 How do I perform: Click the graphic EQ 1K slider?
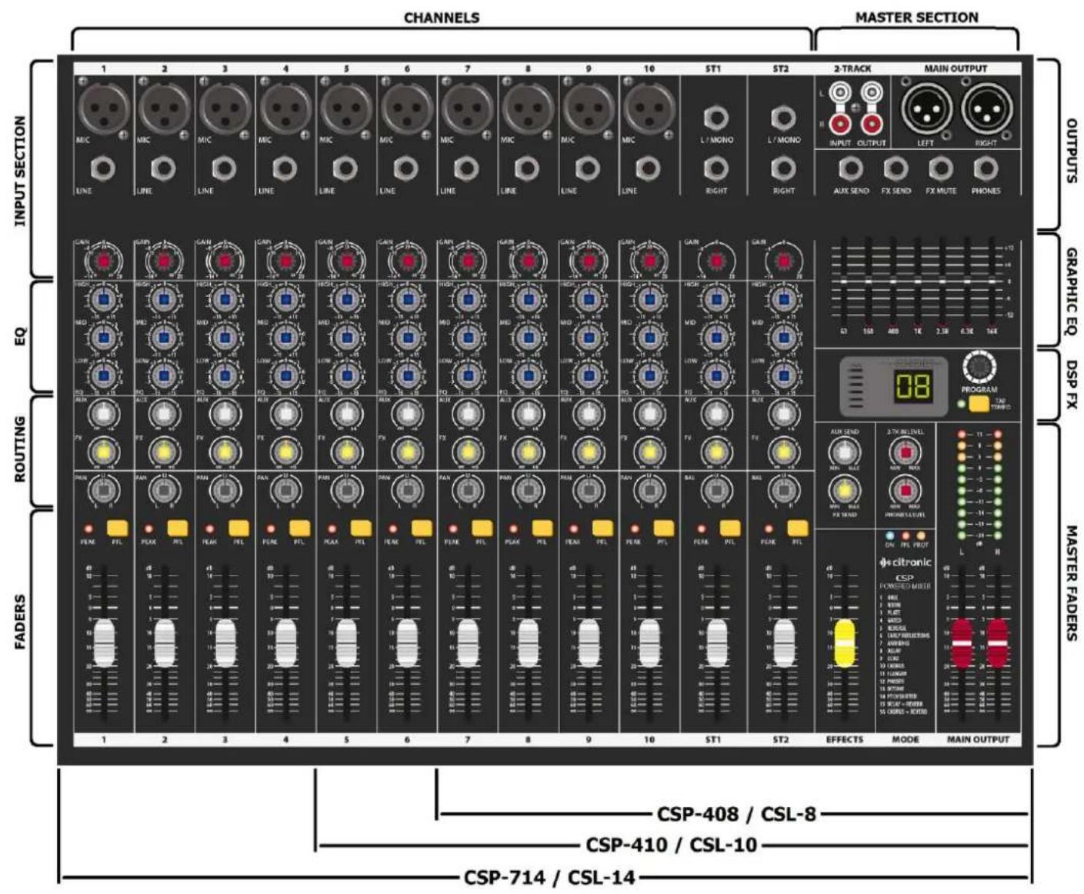point(918,282)
